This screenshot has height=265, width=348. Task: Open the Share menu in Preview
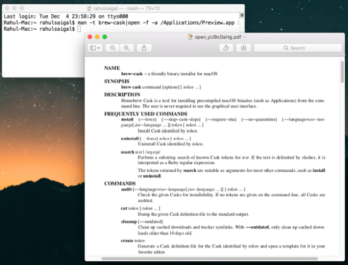coord(144,48)
